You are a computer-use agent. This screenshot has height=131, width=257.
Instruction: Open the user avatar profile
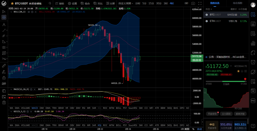253,5
